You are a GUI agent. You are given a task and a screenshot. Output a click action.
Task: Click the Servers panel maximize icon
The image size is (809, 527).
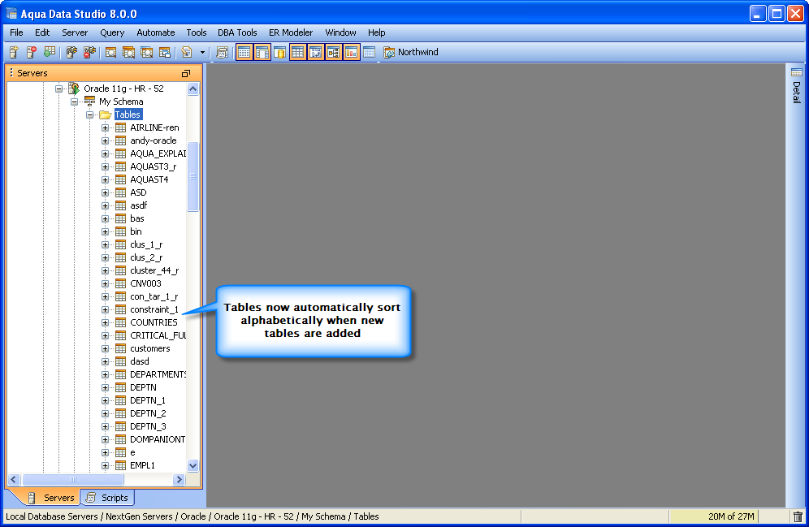[x=186, y=73]
